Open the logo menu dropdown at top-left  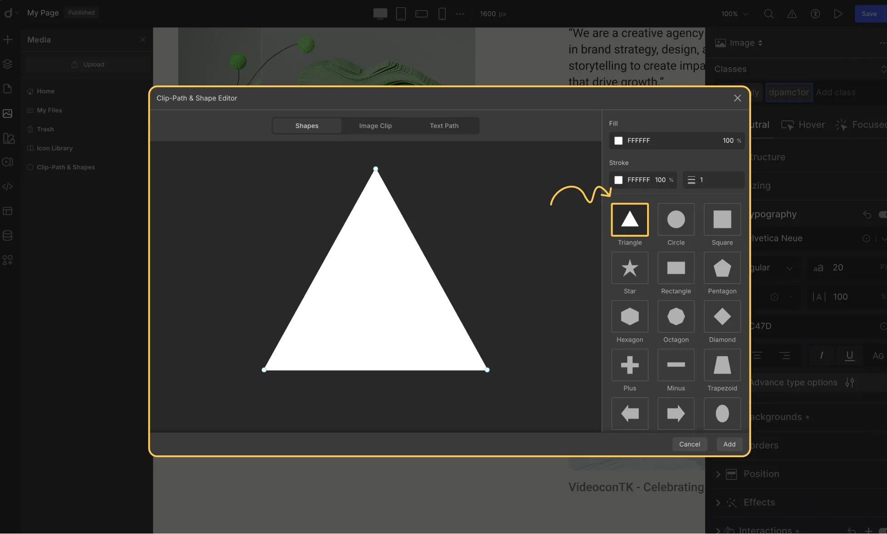[11, 13]
